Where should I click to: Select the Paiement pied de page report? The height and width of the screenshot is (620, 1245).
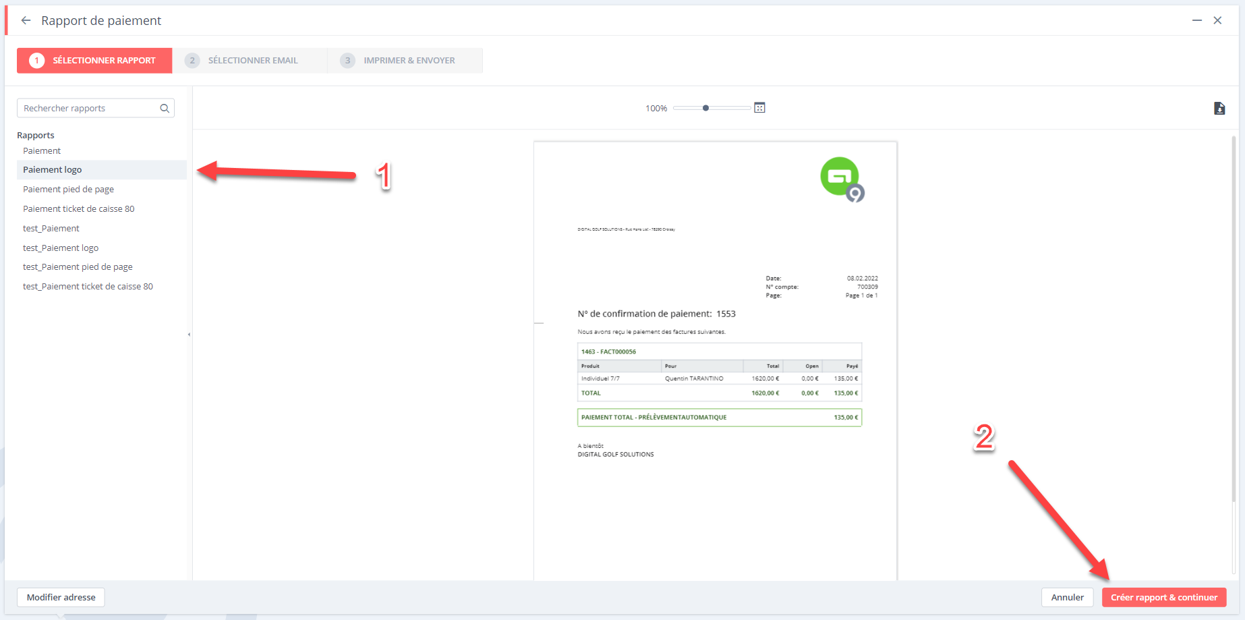tap(102, 189)
